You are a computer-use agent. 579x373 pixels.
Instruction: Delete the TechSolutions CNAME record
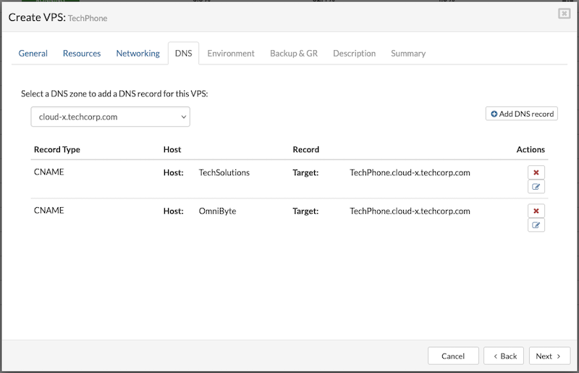pos(536,172)
